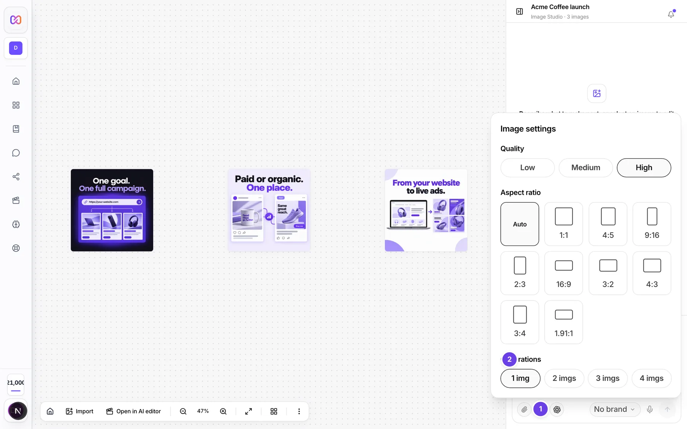Select the Auto aspect ratio
This screenshot has height=429, width=687.
(x=519, y=224)
